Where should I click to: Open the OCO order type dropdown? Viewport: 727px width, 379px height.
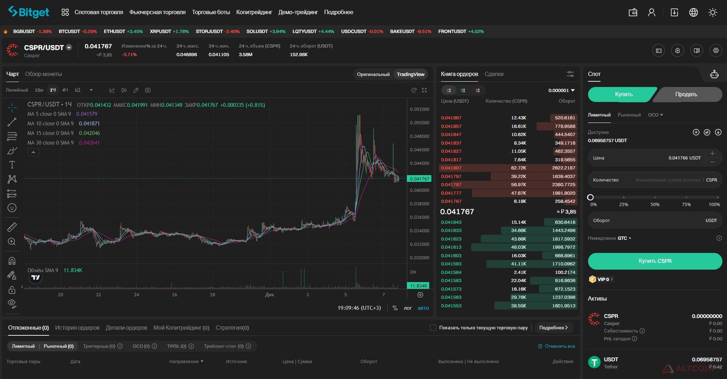click(655, 115)
